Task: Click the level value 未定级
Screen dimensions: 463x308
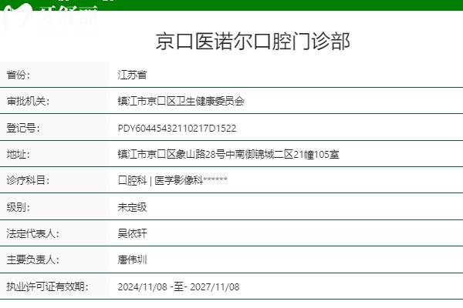Action: coord(132,207)
